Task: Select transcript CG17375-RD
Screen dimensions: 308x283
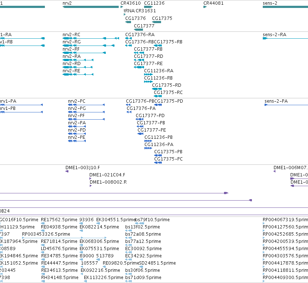Action: pyautogui.click(x=166, y=86)
